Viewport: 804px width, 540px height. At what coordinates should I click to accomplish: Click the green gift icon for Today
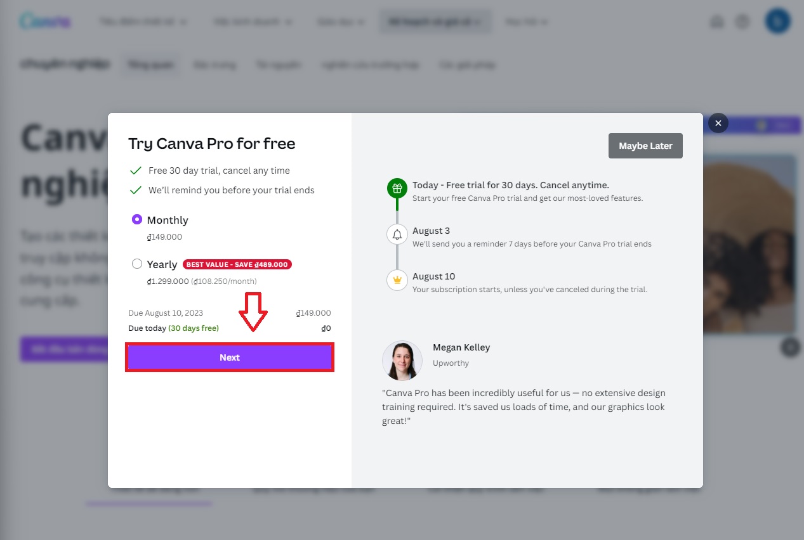click(x=397, y=188)
